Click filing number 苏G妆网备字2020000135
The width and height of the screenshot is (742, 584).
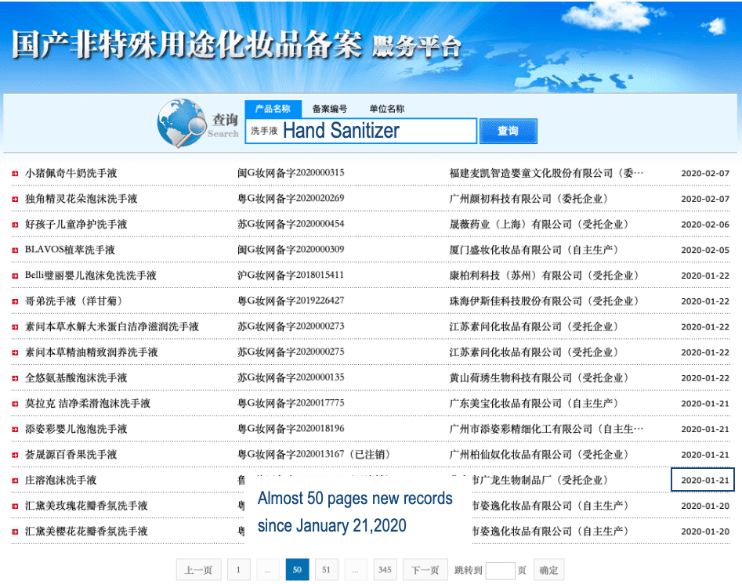291,377
